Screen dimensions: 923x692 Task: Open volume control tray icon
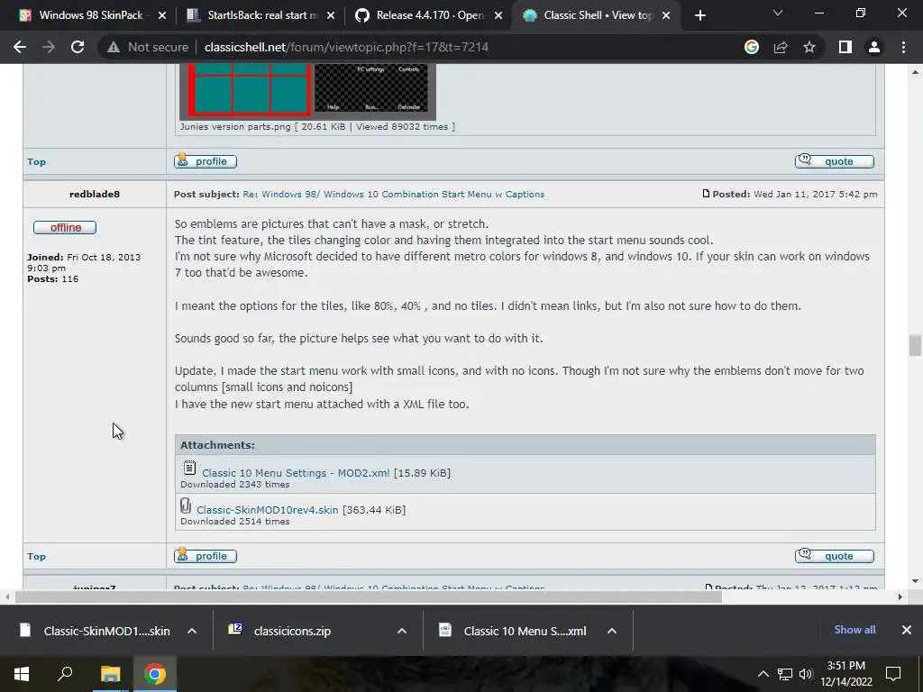pos(806,674)
